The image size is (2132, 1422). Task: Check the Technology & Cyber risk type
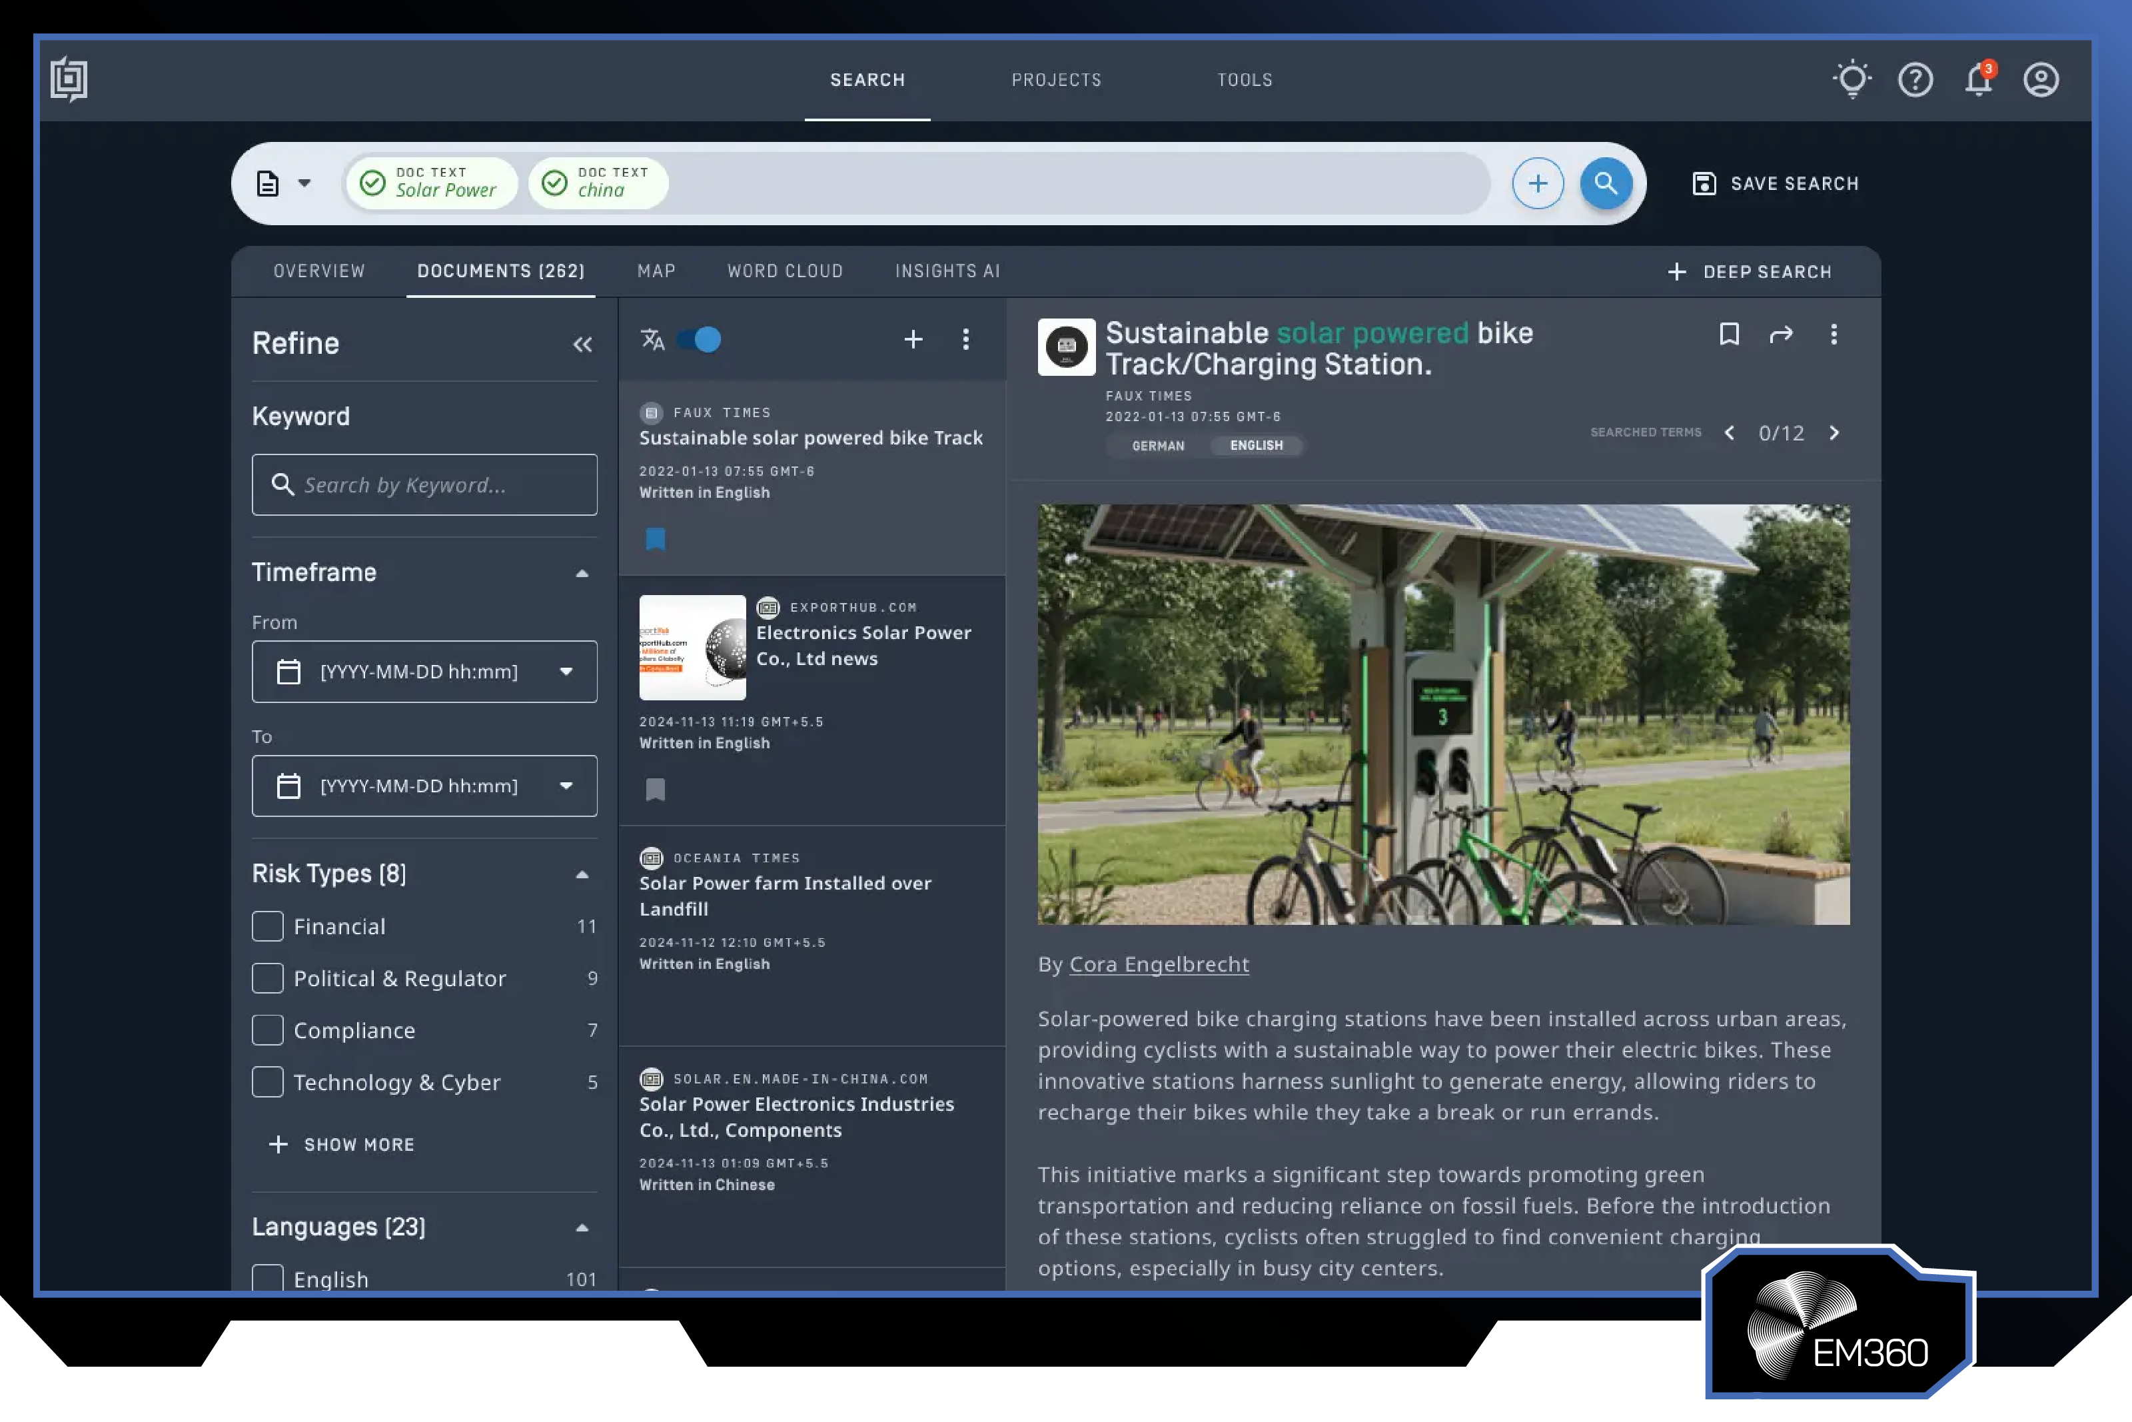point(267,1082)
